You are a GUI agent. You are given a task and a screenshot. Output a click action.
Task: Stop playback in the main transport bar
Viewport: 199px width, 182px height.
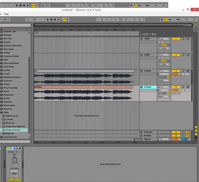click(x=51, y=19)
